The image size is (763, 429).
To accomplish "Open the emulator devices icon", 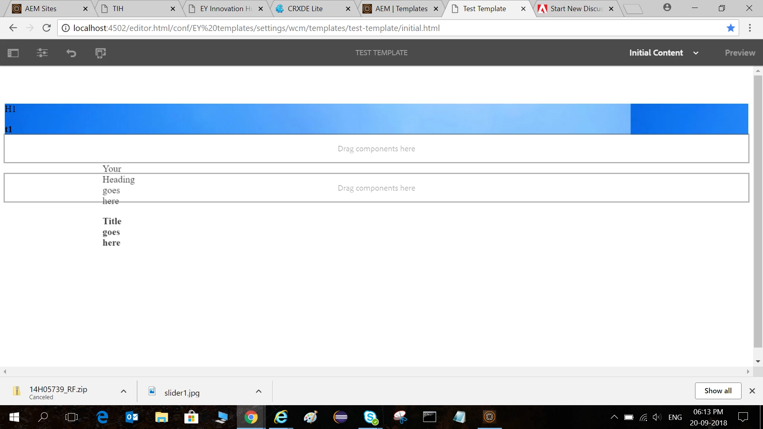I will point(101,53).
